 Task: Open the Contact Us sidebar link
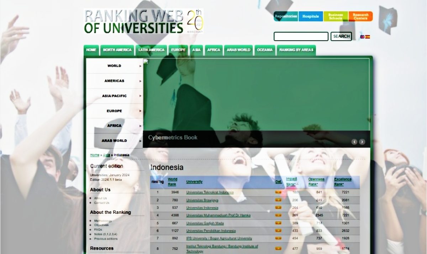pos(102,203)
